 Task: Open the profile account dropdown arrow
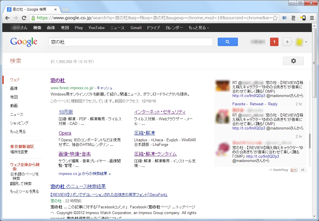pos(305,42)
